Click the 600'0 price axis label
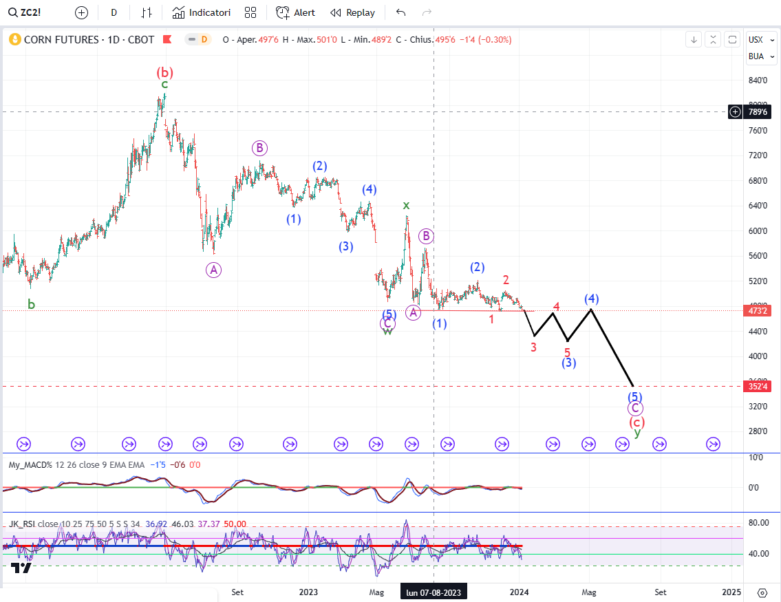Image resolution: width=781 pixels, height=602 pixels. (758, 231)
